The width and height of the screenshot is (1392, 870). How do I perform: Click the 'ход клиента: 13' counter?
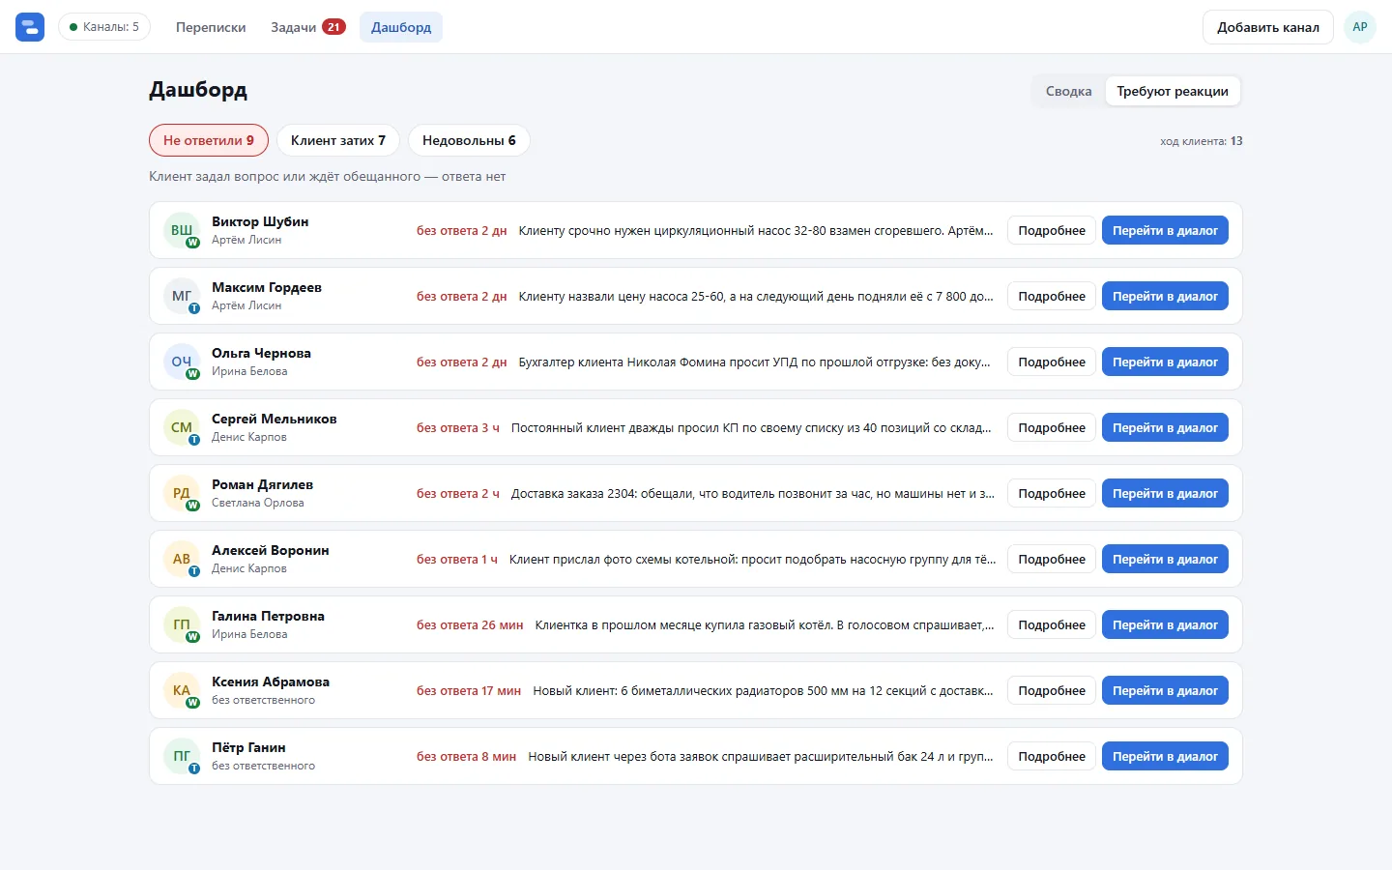[x=1202, y=141]
